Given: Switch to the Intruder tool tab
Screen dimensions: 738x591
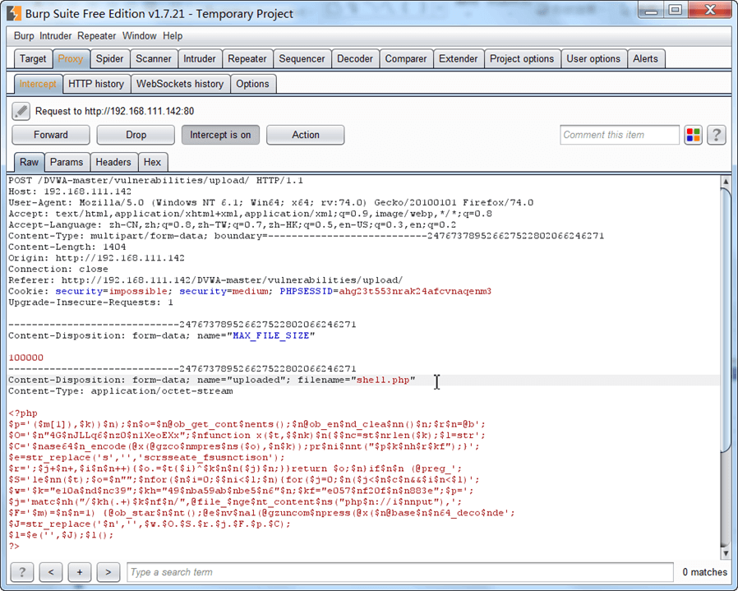Looking at the screenshot, I should (x=200, y=59).
